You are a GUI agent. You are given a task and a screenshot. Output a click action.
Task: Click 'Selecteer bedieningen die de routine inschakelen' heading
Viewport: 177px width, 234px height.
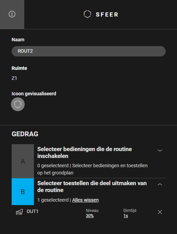[85, 152]
